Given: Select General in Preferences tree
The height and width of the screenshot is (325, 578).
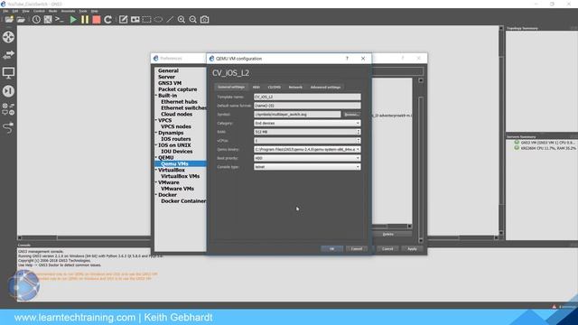Looking at the screenshot, I should click(x=168, y=70).
